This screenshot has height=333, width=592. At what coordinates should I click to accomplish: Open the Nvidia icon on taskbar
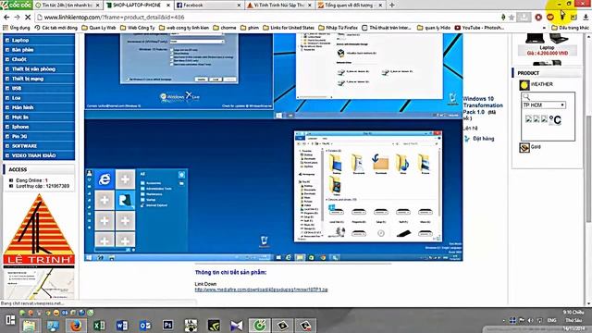coord(214,325)
